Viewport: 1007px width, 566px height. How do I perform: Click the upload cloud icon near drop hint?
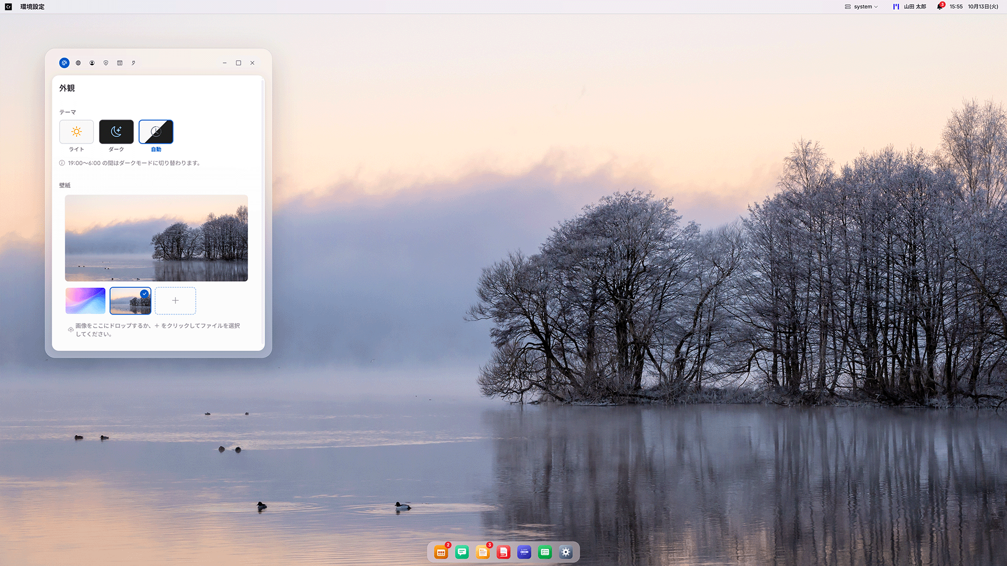pyautogui.click(x=70, y=330)
